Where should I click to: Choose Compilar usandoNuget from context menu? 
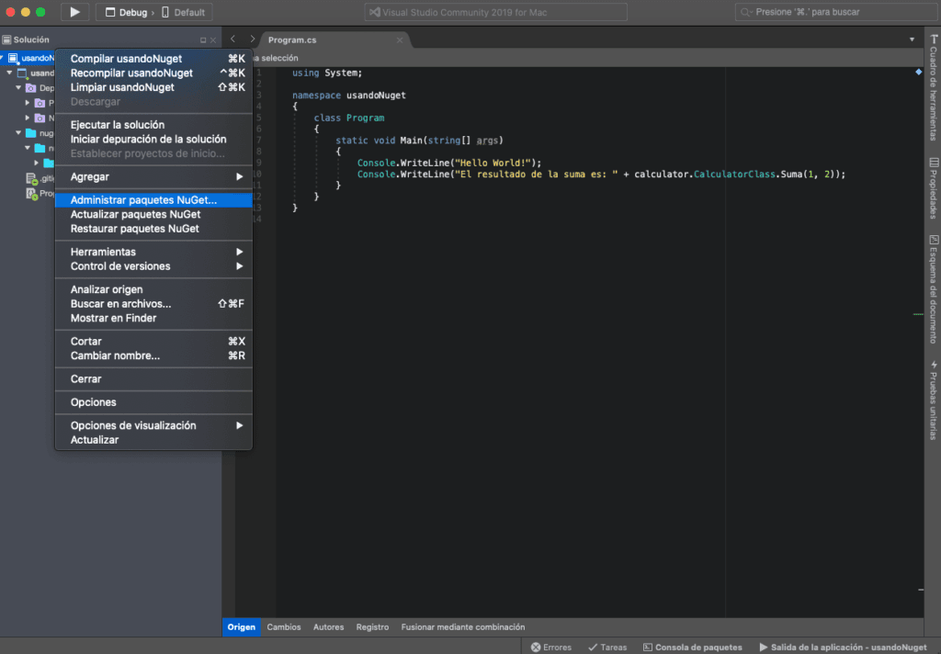[x=126, y=59]
